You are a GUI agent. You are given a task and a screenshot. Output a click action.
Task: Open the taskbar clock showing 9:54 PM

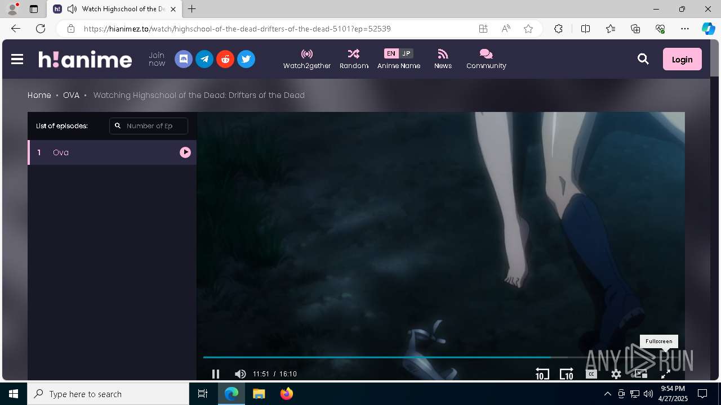(x=673, y=394)
